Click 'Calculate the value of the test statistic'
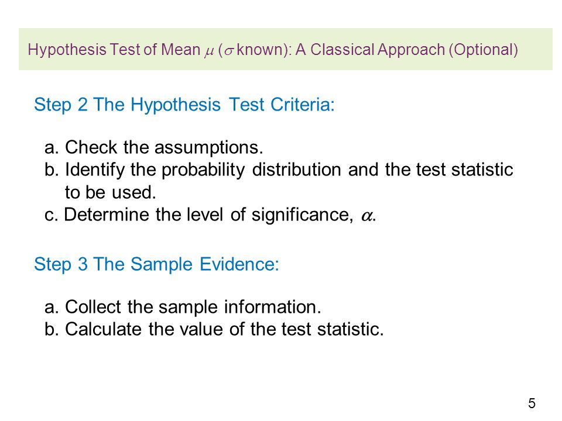This screenshot has width=562, height=421. pos(214,329)
